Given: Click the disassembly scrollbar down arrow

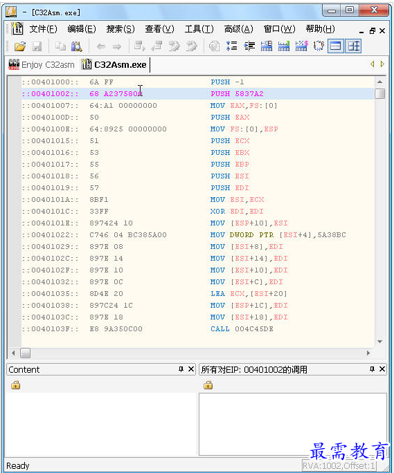Looking at the screenshot, I should coord(379,342).
